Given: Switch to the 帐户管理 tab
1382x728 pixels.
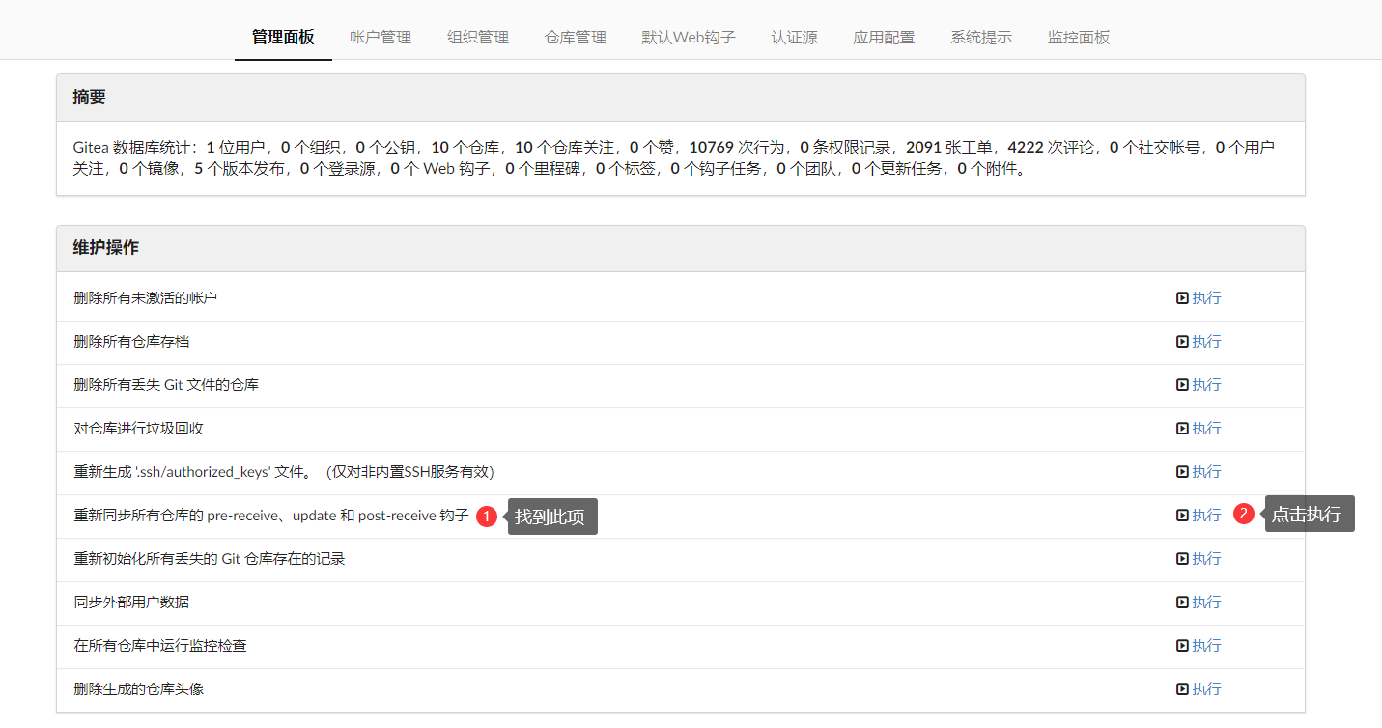Looking at the screenshot, I should click(x=380, y=37).
